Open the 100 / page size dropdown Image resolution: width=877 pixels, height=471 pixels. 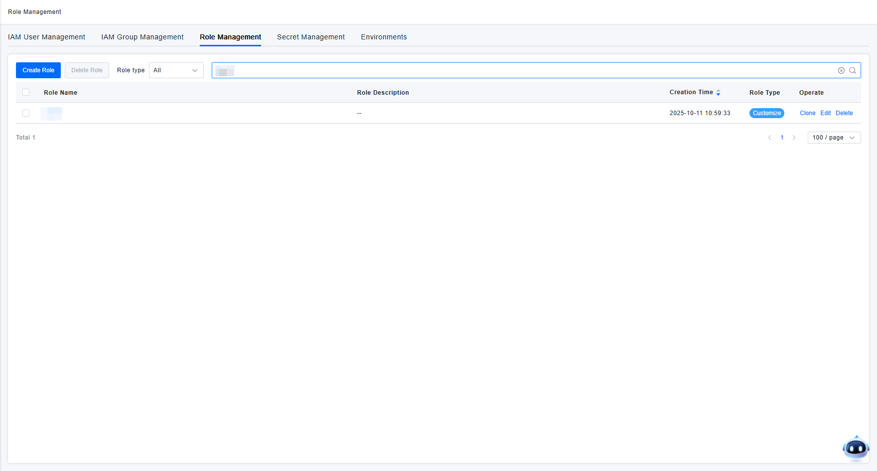click(x=834, y=138)
